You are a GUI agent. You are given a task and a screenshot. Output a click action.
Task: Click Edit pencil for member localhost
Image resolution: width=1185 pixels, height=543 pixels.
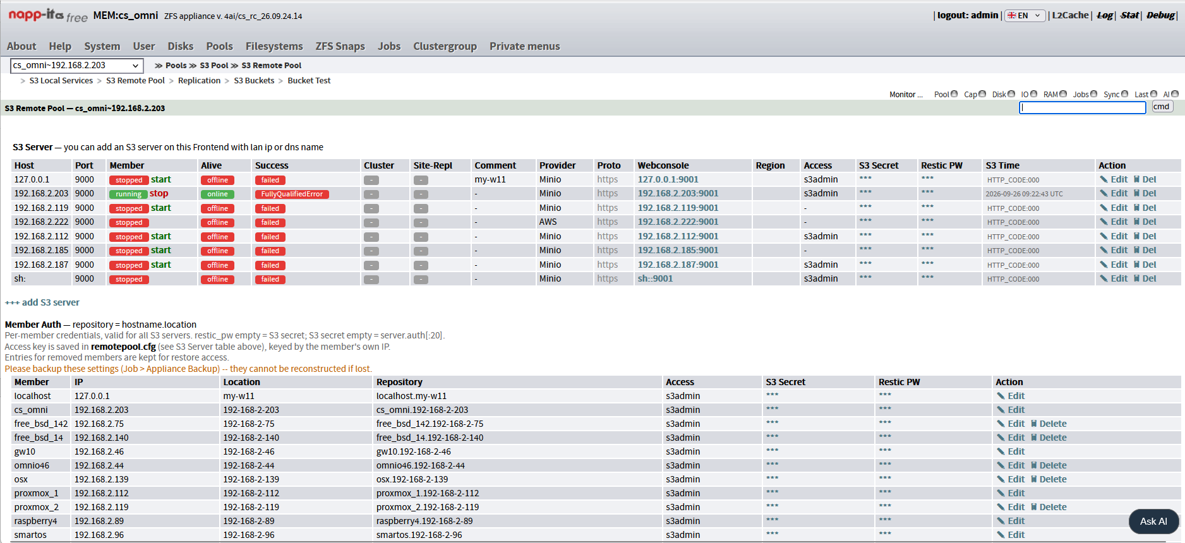coord(1001,396)
